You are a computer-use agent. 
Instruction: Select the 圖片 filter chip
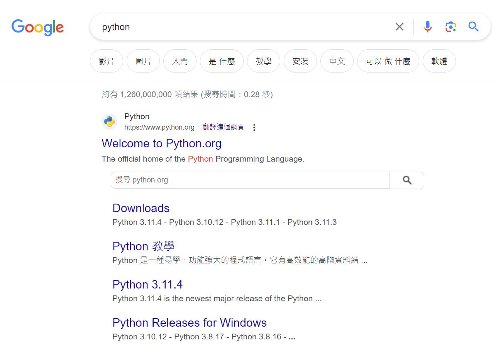tap(143, 61)
